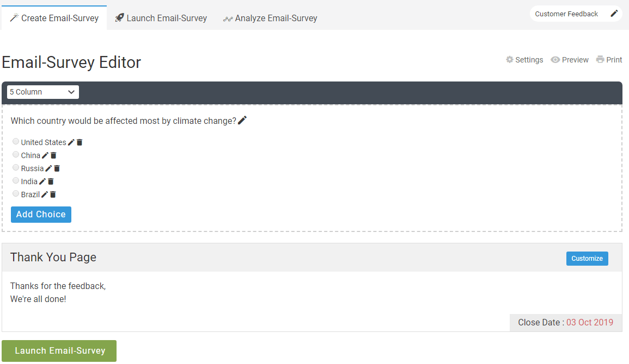Screen dimensions: 629x364
Task: Change the close date 03 Oct 2019
Action: click(x=589, y=322)
